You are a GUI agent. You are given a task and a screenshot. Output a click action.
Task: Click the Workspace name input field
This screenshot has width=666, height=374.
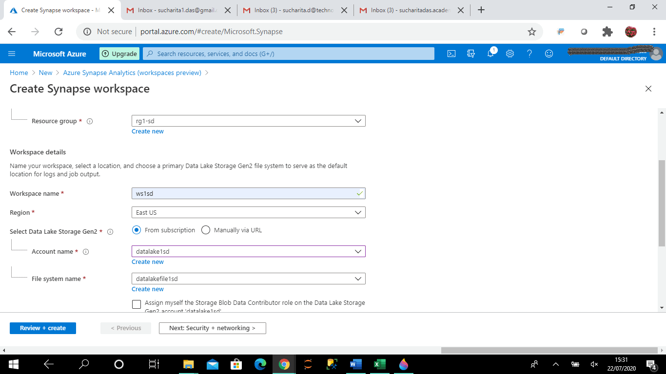[244, 193]
